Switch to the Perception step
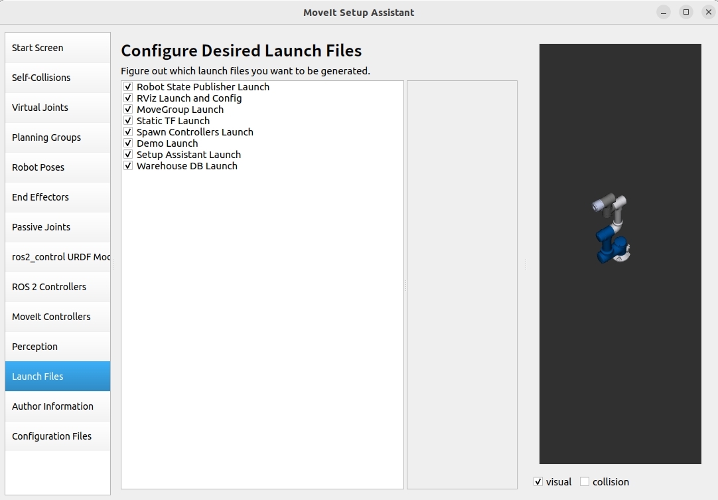This screenshot has width=718, height=500. coord(58,347)
